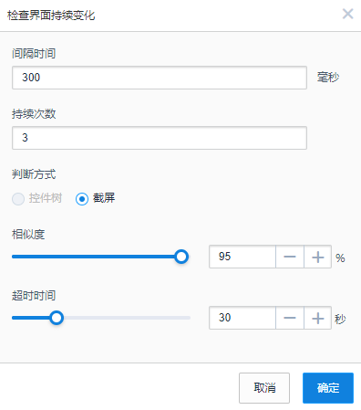Click the 相似度 value field showing 95

click(x=242, y=257)
